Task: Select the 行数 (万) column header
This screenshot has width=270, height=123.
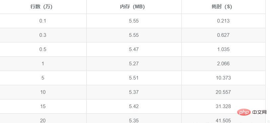Action: point(42,7)
